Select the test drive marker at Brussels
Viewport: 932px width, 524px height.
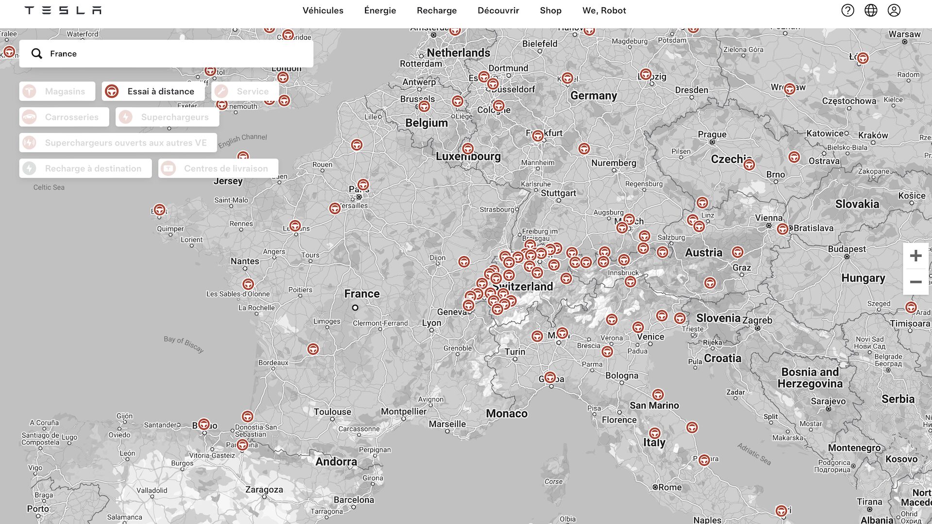click(x=424, y=106)
